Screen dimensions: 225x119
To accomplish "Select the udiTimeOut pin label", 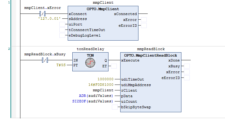I will pos(133,79).
